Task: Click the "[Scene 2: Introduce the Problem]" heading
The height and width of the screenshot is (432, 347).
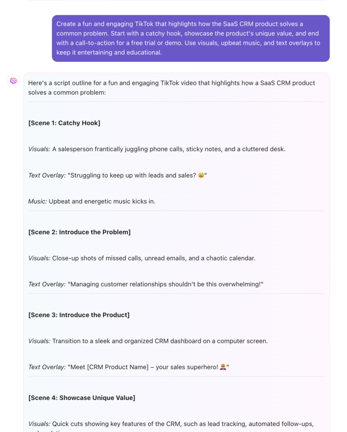Action: (80, 232)
